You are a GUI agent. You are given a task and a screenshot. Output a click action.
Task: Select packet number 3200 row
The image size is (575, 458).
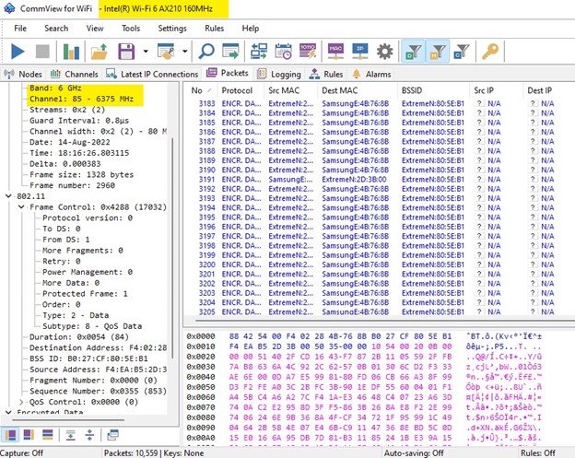coord(380,264)
